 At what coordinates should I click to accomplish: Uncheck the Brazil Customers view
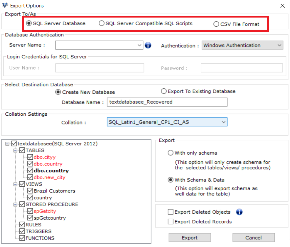[30, 191]
